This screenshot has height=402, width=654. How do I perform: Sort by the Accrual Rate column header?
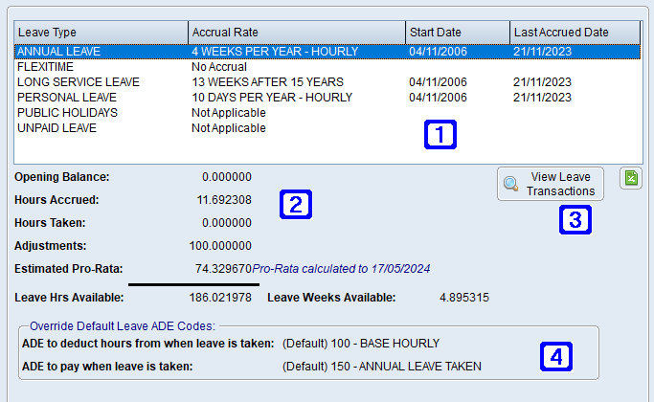point(297,33)
